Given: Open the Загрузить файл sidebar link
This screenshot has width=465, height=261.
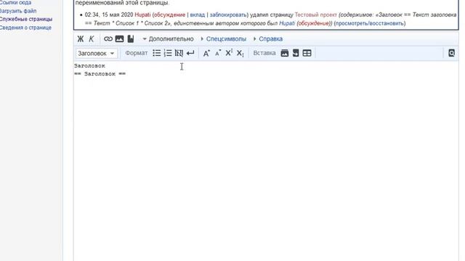Looking at the screenshot, I should click(18, 11).
